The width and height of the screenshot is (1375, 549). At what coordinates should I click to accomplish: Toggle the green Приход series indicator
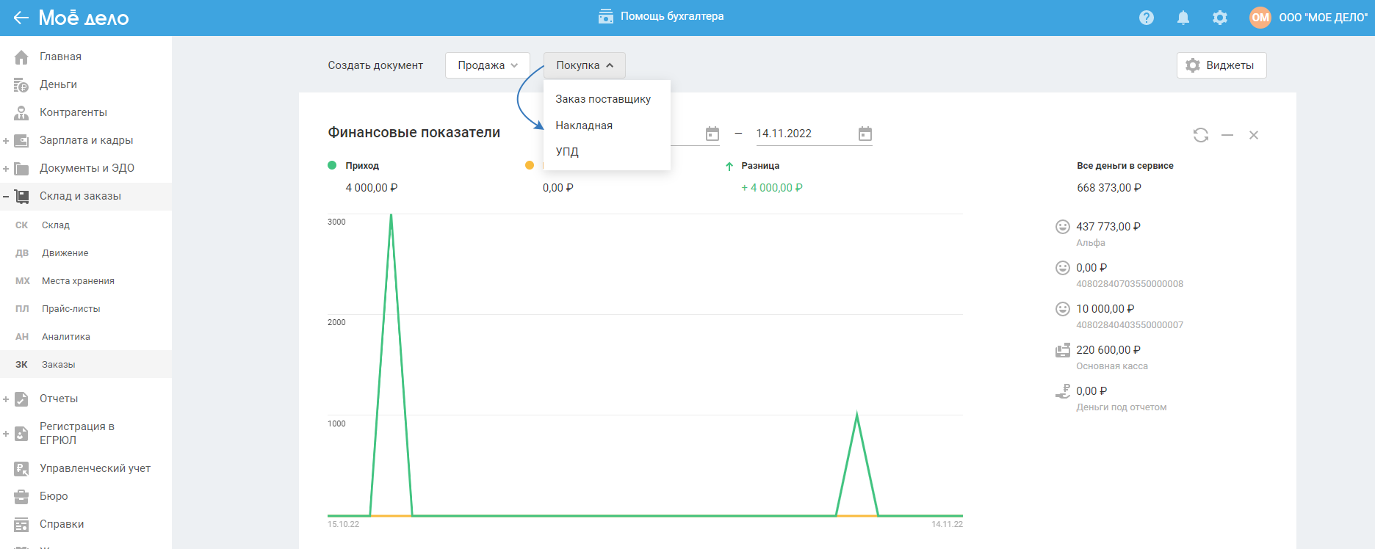pos(332,166)
